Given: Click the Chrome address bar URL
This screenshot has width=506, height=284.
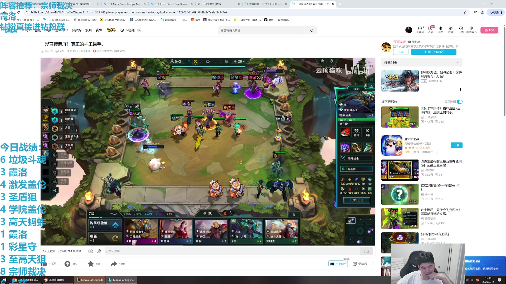Looking at the screenshot, I should coord(129,12).
